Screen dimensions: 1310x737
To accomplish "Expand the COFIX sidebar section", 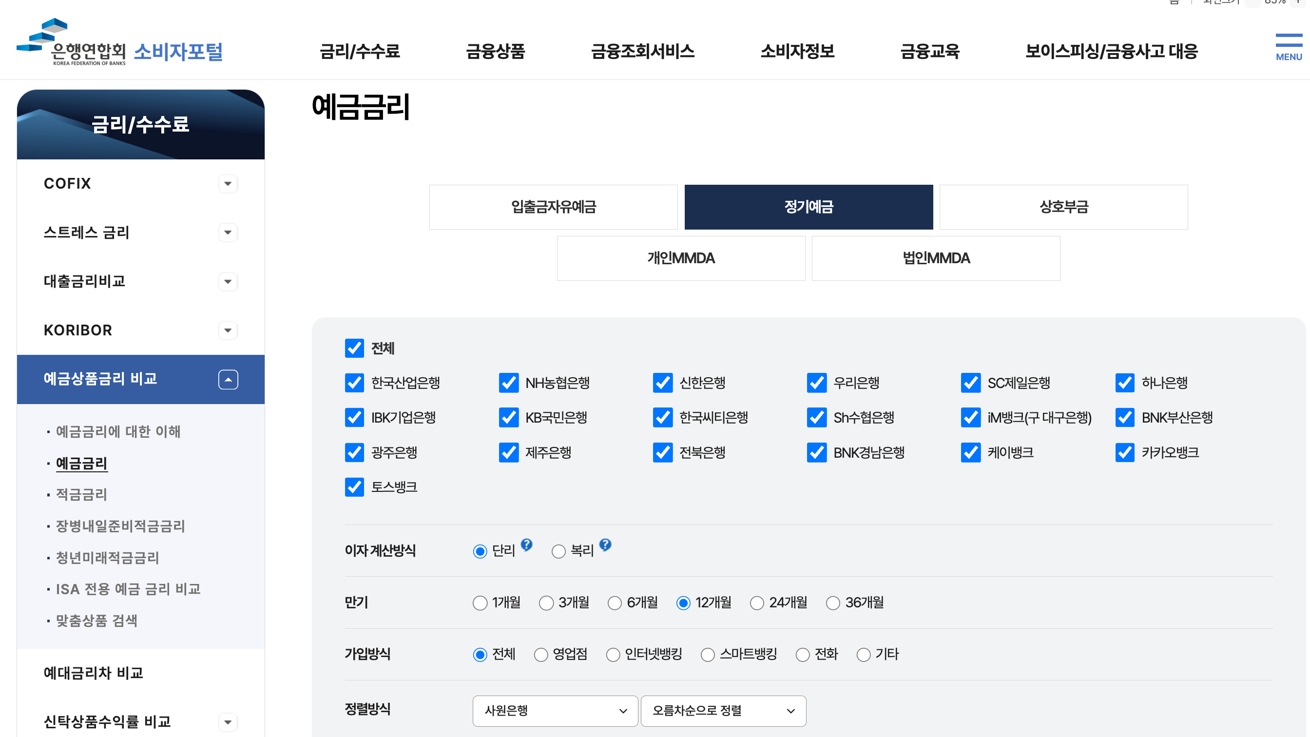I will (x=228, y=184).
